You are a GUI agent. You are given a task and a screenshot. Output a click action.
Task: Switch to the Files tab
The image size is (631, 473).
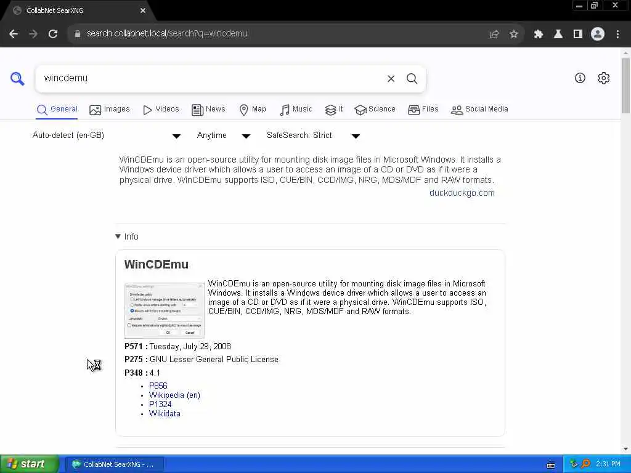tap(423, 110)
